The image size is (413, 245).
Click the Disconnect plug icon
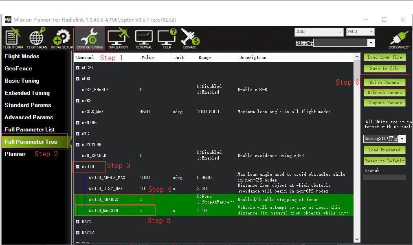coord(399,39)
